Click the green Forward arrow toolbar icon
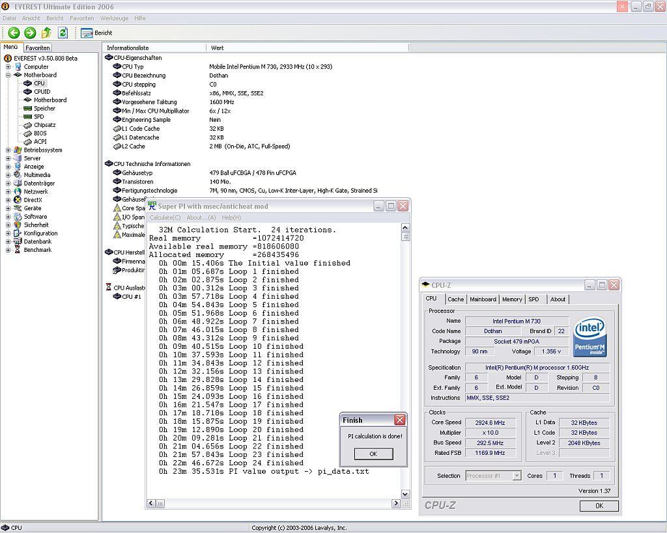Screen dimensions: 667x533 30,33
